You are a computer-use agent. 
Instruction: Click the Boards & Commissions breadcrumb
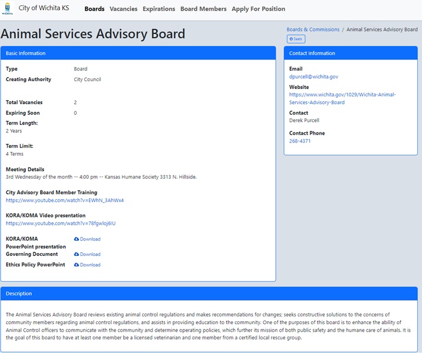click(313, 29)
